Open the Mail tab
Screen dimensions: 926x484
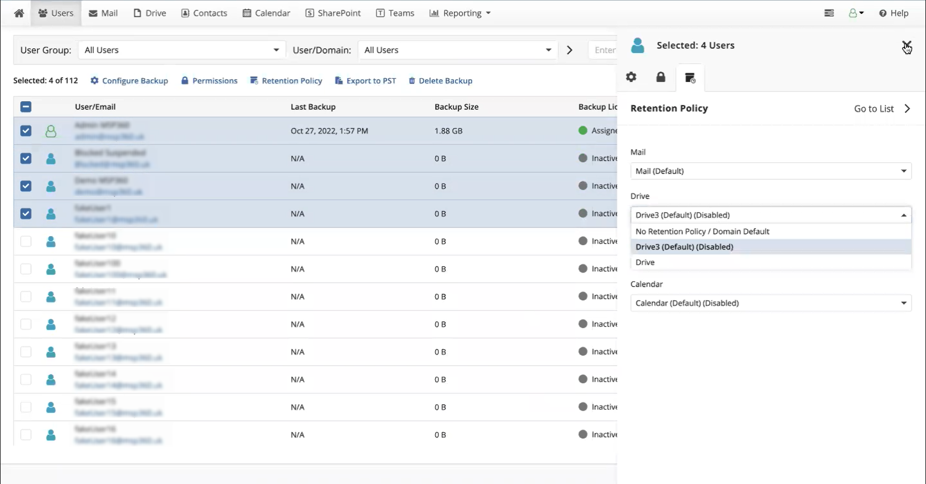tap(103, 13)
